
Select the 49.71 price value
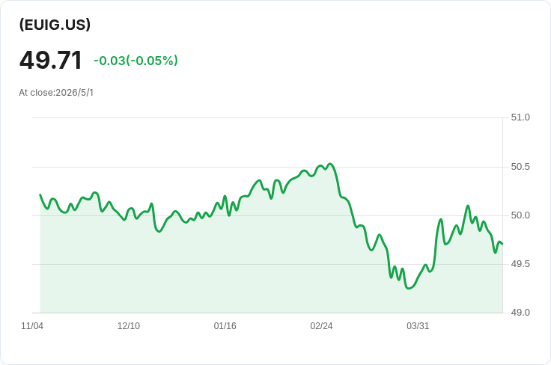(x=51, y=60)
